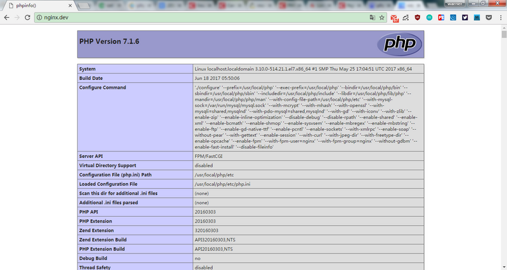
Task: Show site information for nginx.dev
Action: click(x=39, y=18)
